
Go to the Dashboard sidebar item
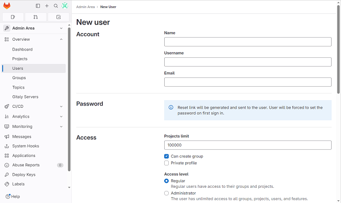[22, 49]
